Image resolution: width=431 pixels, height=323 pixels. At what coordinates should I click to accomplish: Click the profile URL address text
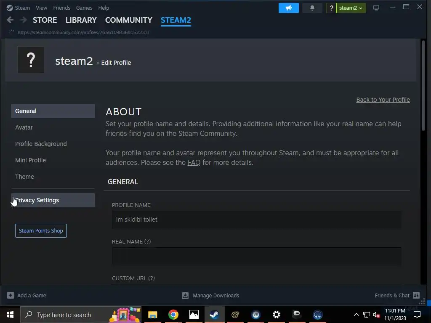pyautogui.click(x=83, y=32)
